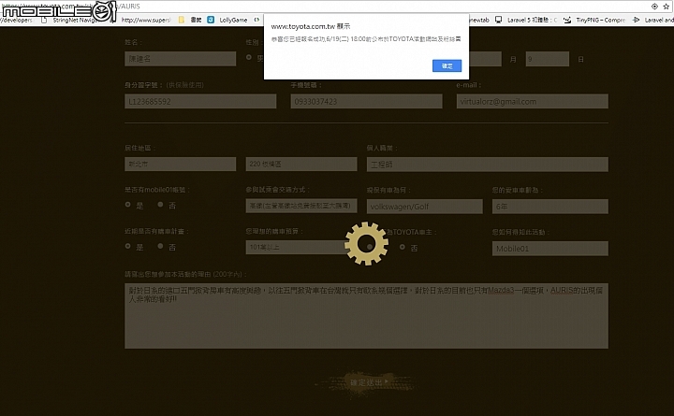Confirm the toyota.com.tw alert with 確定

(447, 65)
